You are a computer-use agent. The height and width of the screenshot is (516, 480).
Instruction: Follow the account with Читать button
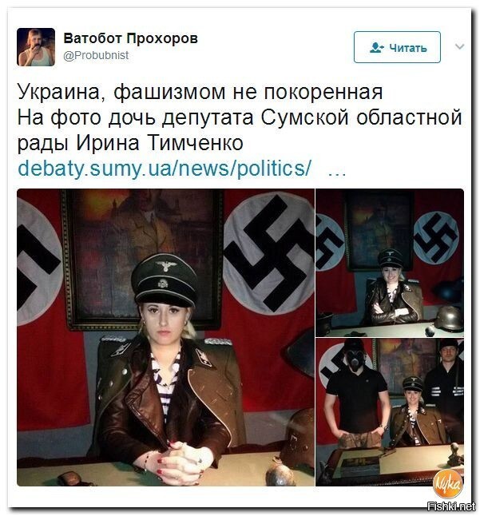397,47
